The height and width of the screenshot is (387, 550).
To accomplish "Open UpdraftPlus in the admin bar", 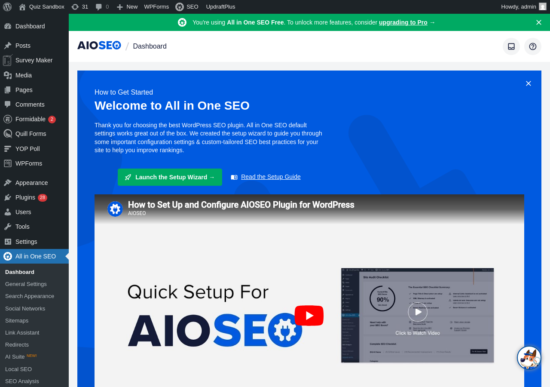I will (220, 7).
